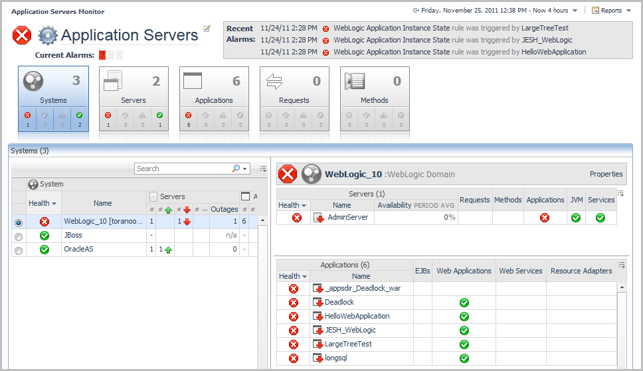
Task: Click the Systems table scroll up arrow
Action: [262, 220]
